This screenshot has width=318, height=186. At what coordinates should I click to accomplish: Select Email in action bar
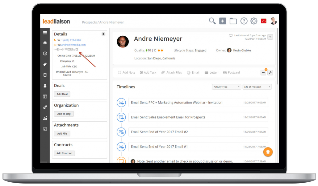[x=193, y=72]
